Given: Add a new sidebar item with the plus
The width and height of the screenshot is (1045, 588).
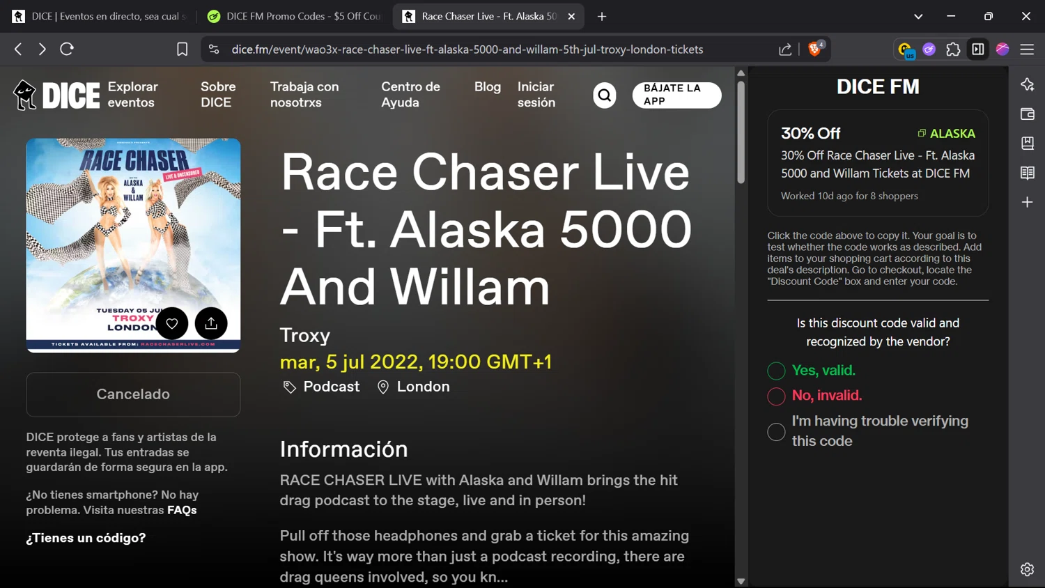Looking at the screenshot, I should 1027,202.
